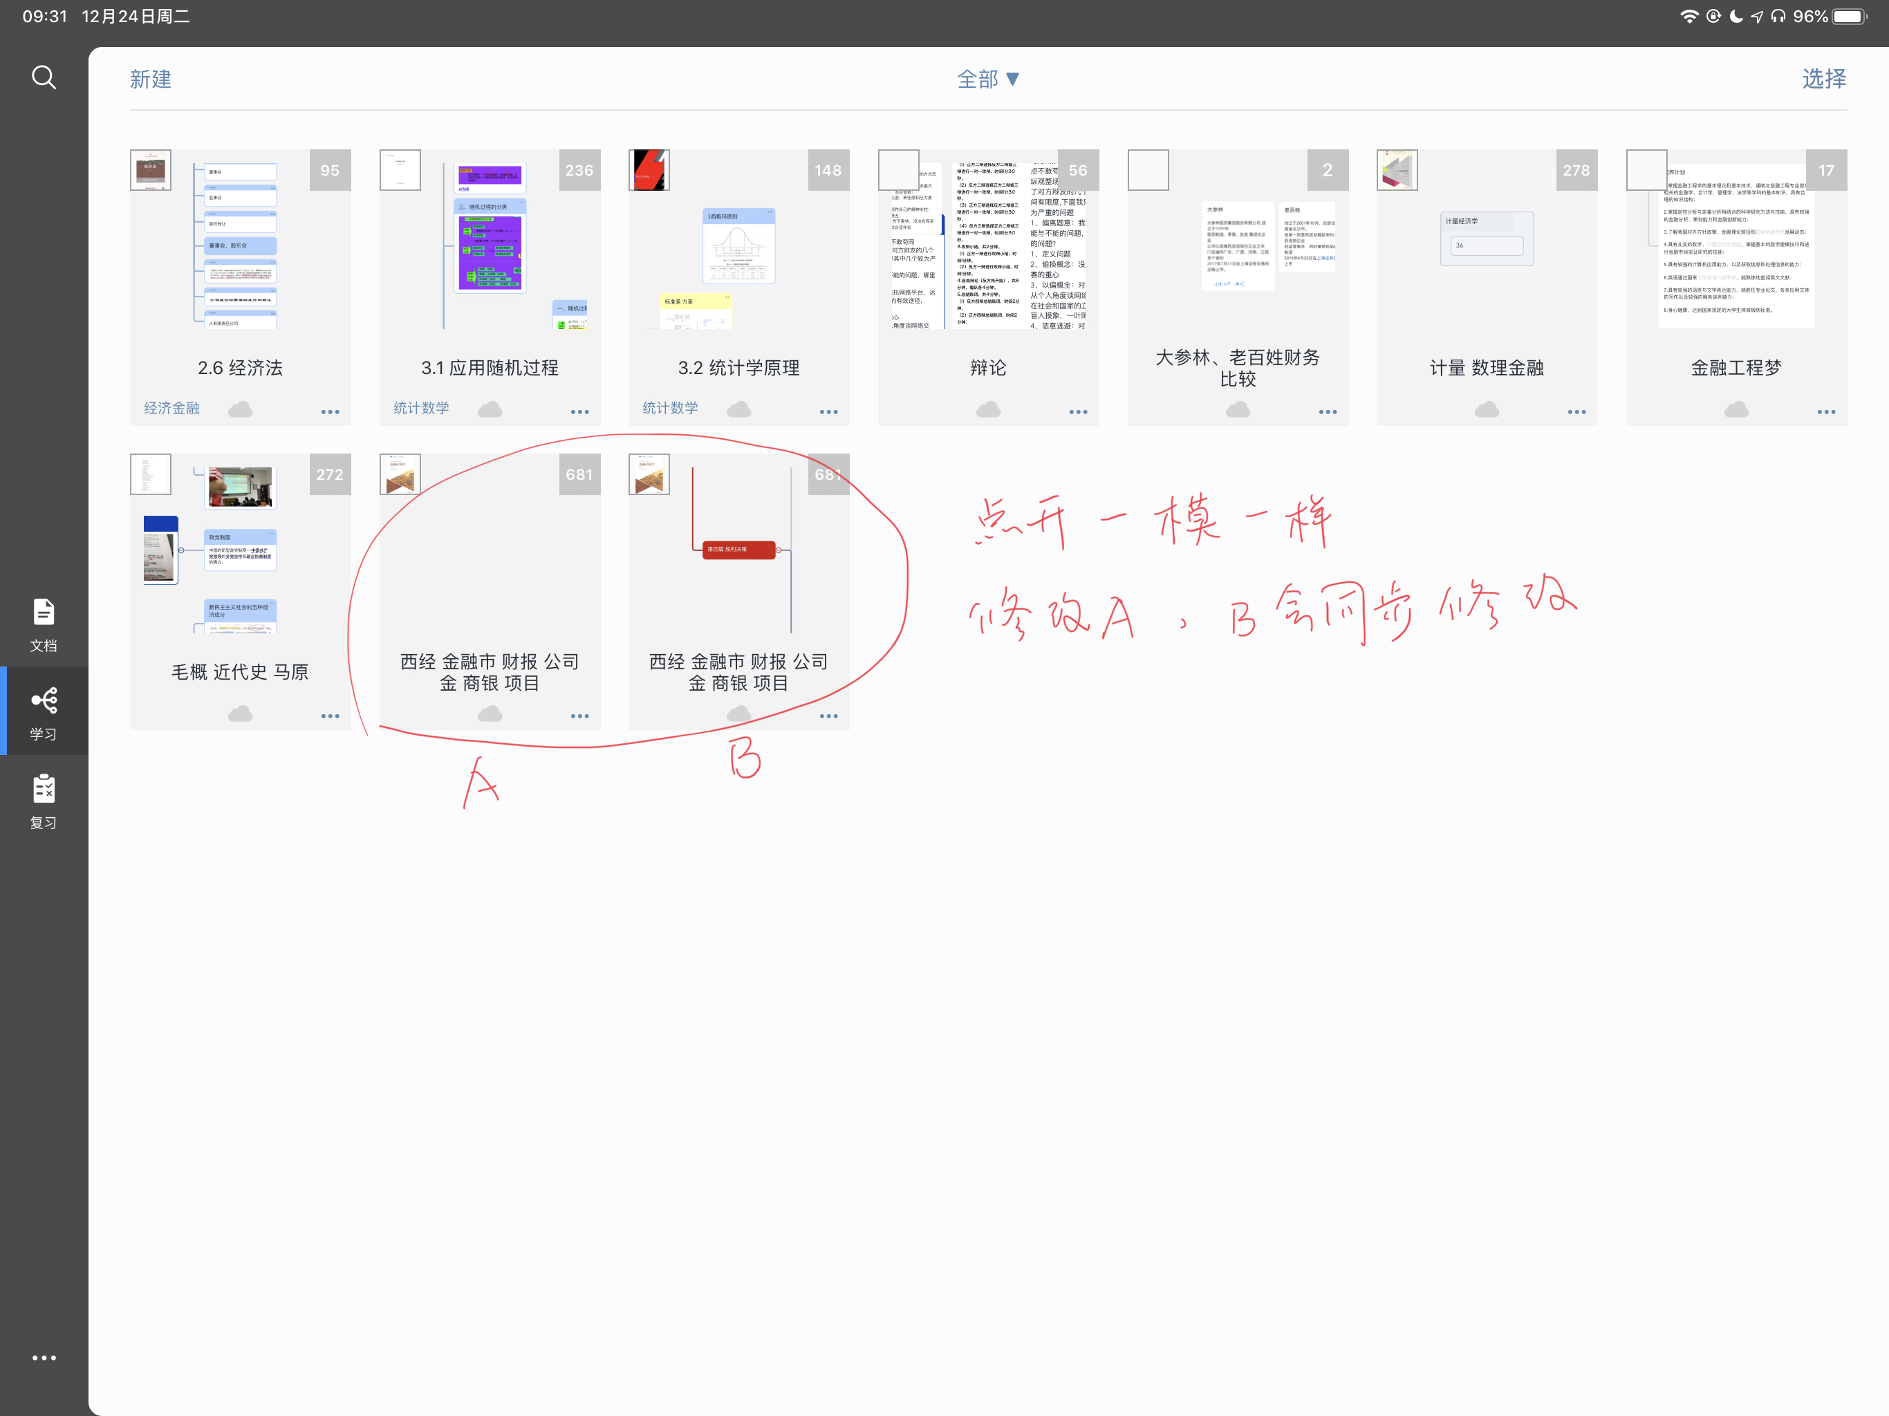Viewport: 1889px width, 1416px height.
Task: Tap cloud sync icon of 大参林、老百姓财务比较
Action: click(x=1238, y=409)
